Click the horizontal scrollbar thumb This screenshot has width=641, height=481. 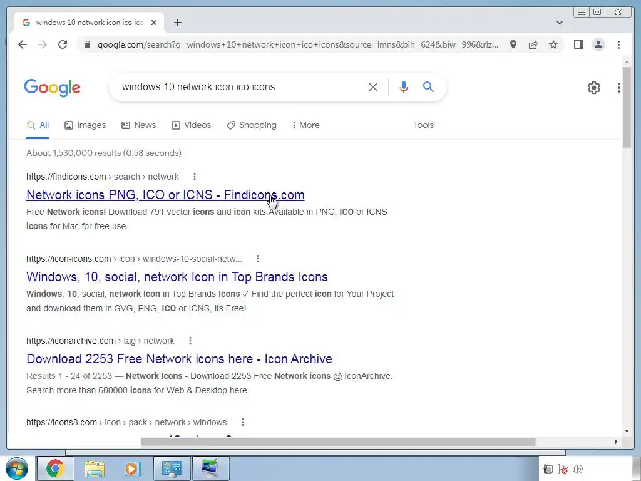[338, 442]
